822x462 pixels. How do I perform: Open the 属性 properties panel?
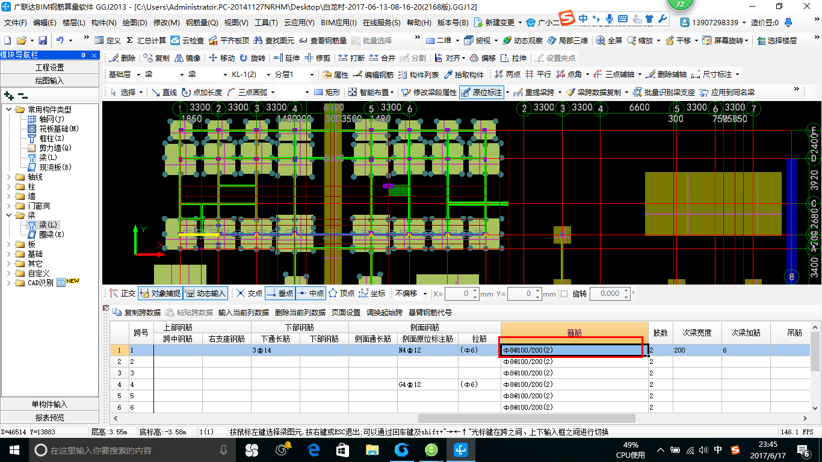[336, 75]
